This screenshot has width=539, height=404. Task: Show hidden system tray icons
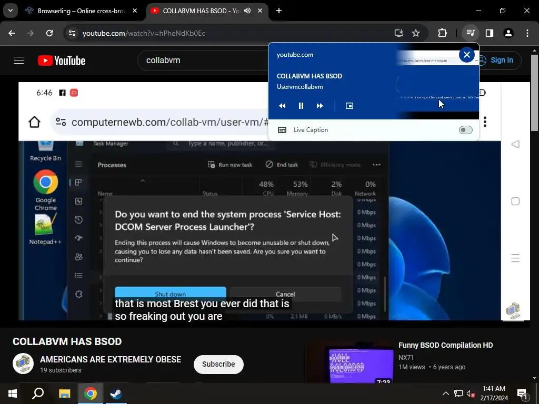point(445,393)
